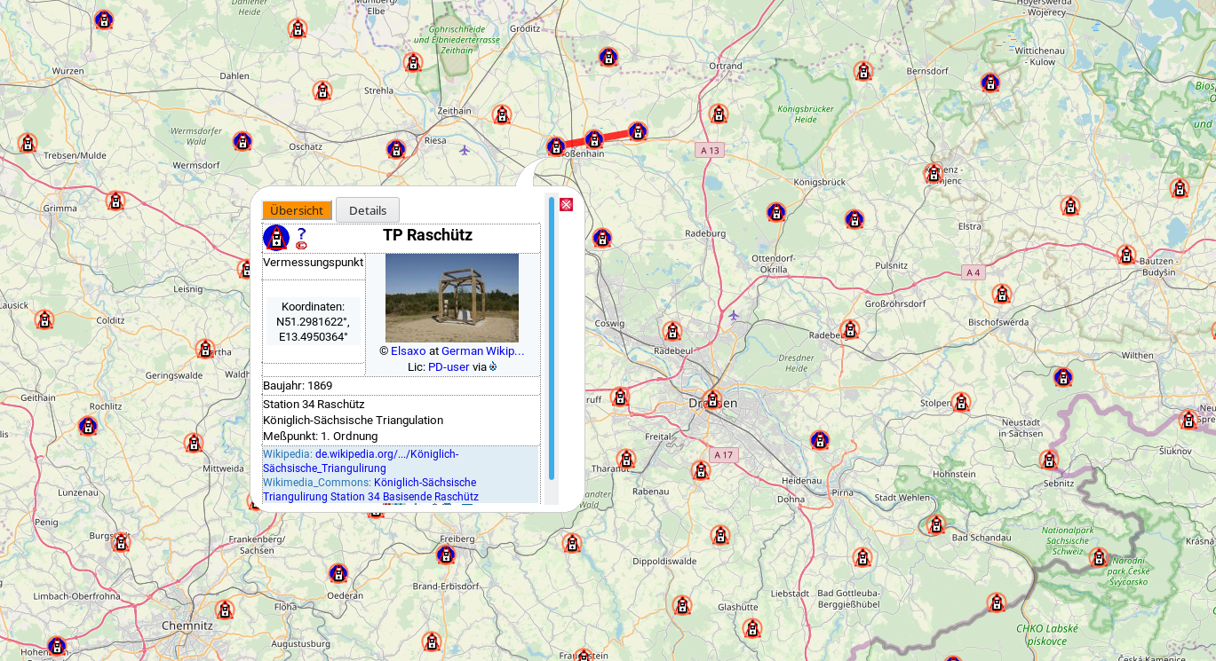Click the popup's blue vertical scrollbar
1216x661 pixels.
point(551,337)
